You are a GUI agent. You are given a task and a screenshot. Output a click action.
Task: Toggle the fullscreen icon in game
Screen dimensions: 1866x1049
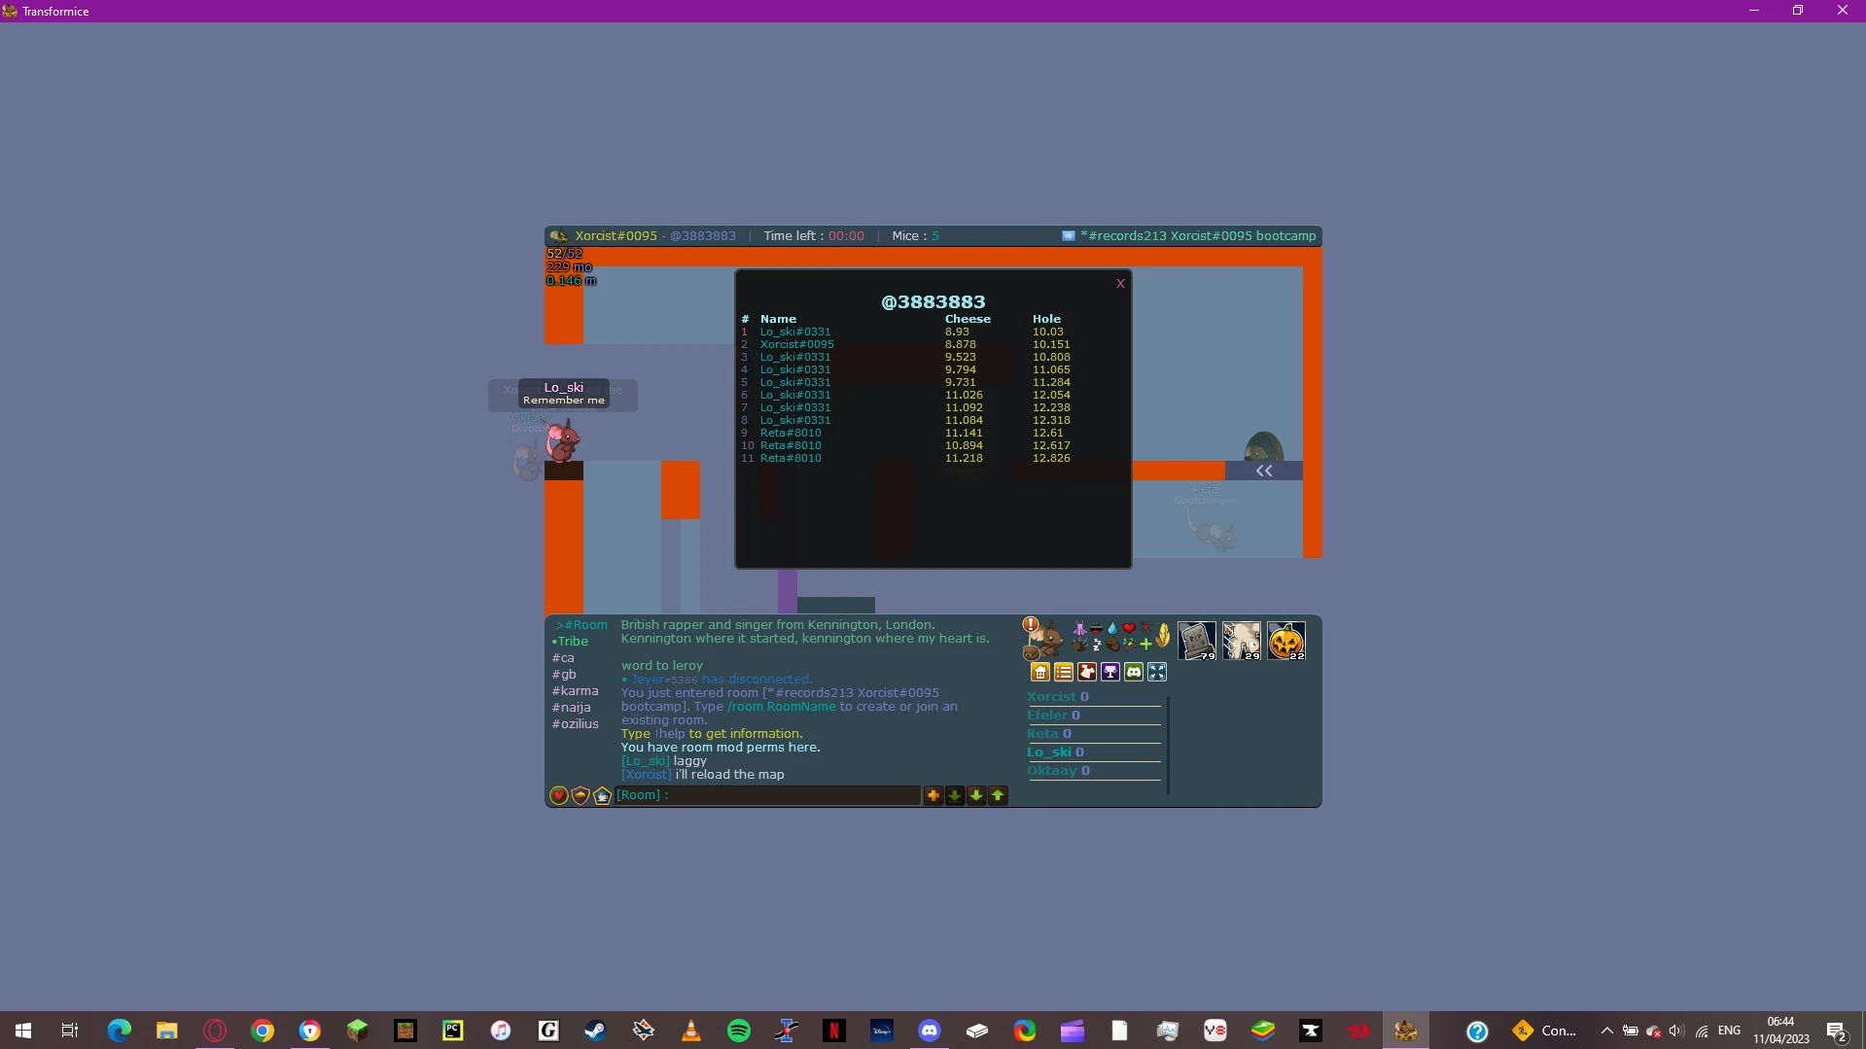click(1157, 672)
